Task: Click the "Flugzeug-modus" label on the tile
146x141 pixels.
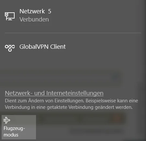Action: tap(14, 132)
